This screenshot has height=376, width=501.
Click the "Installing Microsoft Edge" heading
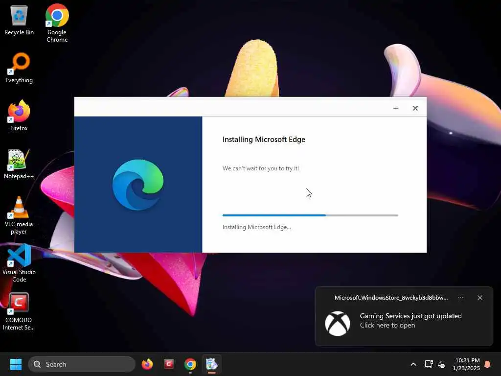pos(264,140)
